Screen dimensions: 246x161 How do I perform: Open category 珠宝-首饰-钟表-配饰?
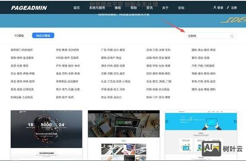pos(22,82)
